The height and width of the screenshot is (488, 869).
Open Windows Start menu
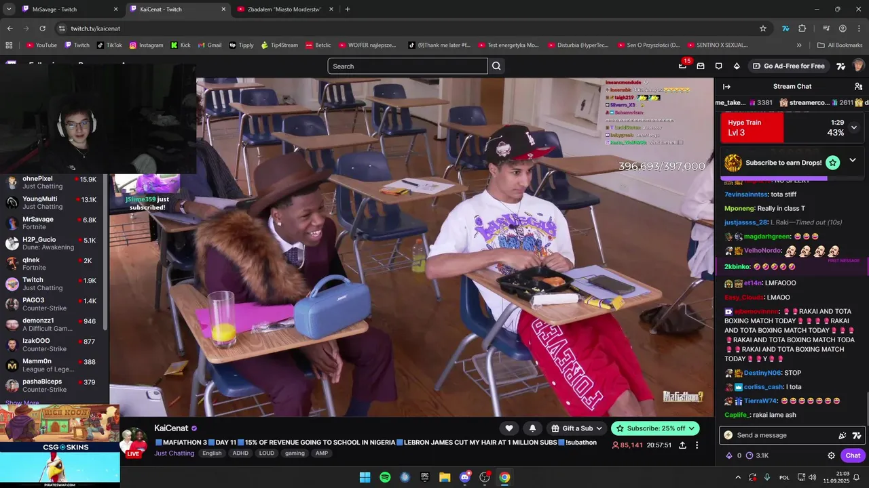(365, 477)
